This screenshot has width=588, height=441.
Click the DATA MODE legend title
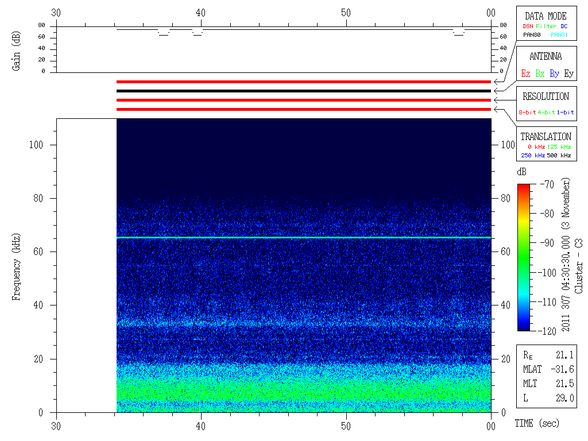[546, 16]
